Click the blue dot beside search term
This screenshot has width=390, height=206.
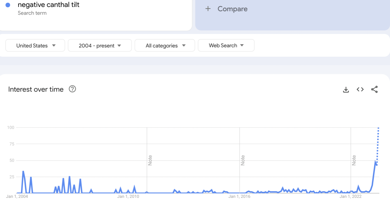[x=8, y=5]
